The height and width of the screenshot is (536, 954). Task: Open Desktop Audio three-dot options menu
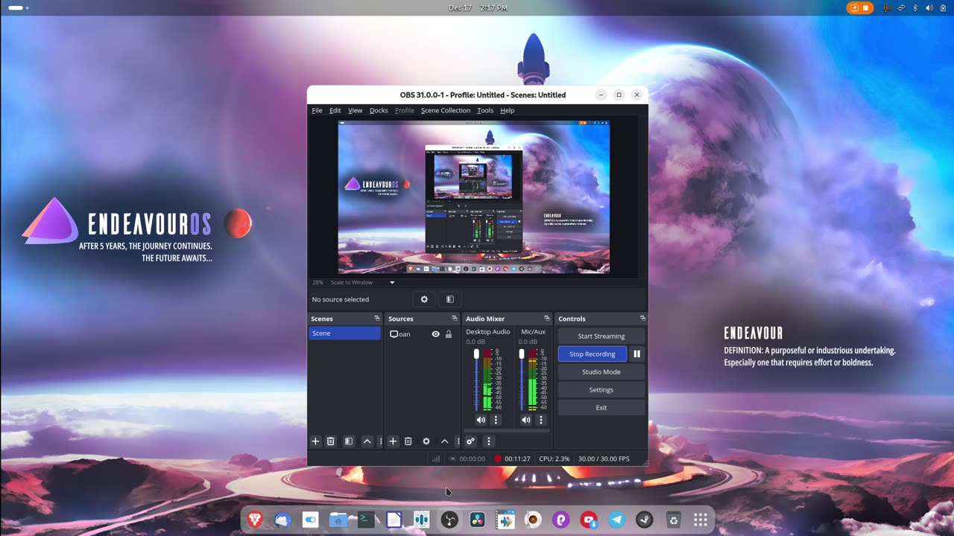tap(496, 420)
